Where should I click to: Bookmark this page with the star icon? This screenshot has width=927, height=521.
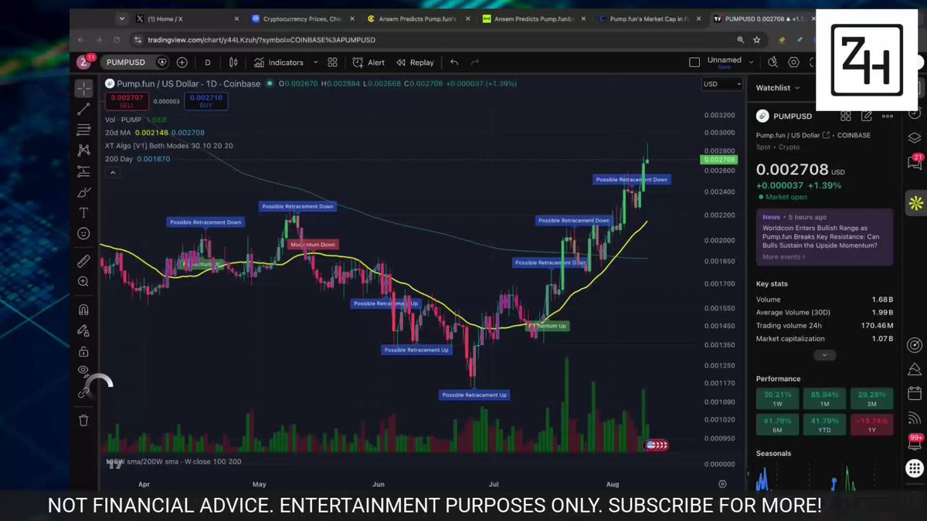(x=757, y=39)
